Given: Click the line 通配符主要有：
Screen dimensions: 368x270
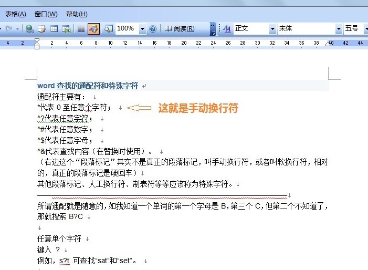Looking at the screenshot, I should pyautogui.click(x=61, y=97).
